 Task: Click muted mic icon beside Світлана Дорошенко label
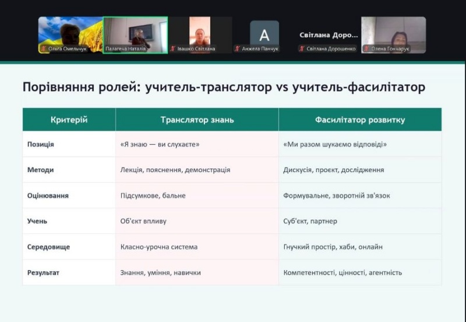302,49
